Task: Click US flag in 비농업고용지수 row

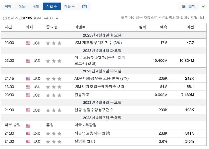Action: tap(28, 133)
